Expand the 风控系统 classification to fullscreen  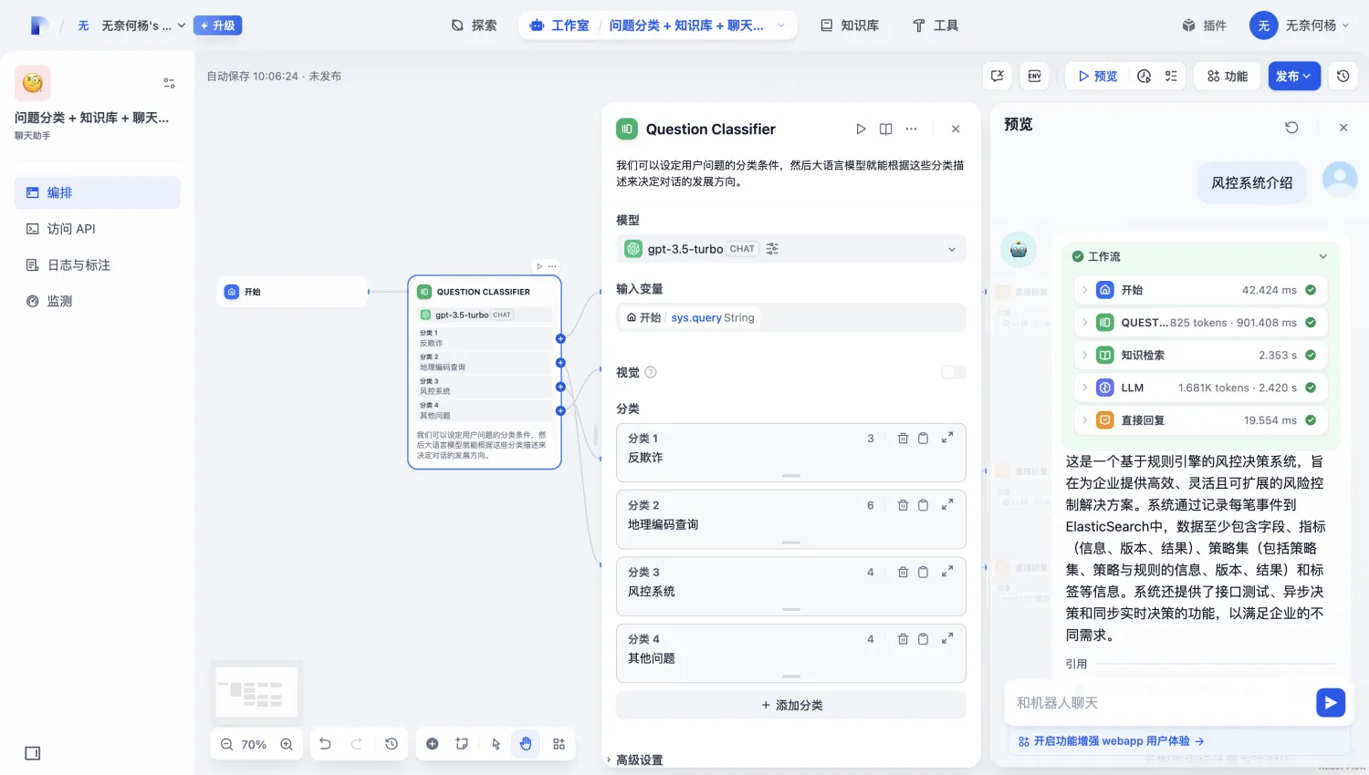coord(946,571)
